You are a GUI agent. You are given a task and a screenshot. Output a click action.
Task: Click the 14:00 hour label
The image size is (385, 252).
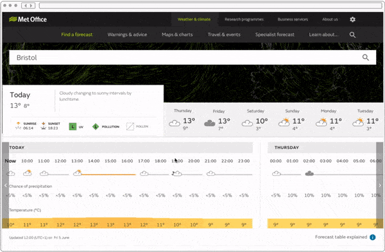point(94,161)
